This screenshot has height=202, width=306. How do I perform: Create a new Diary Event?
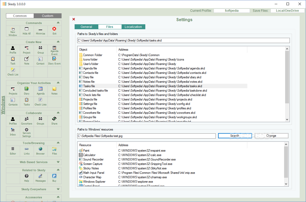coord(55,61)
